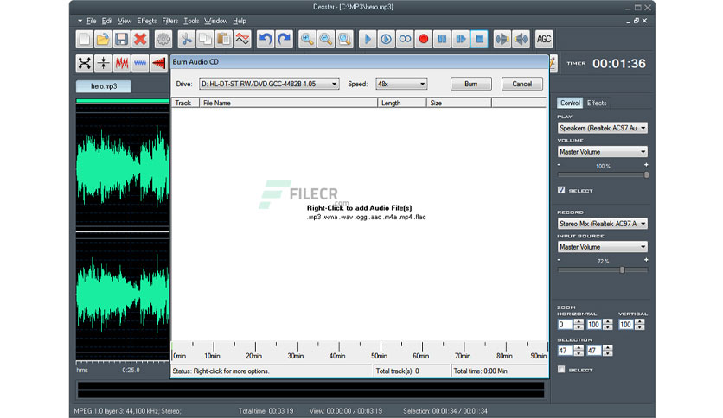Open the File menu
This screenshot has height=418, width=723.
point(92,21)
